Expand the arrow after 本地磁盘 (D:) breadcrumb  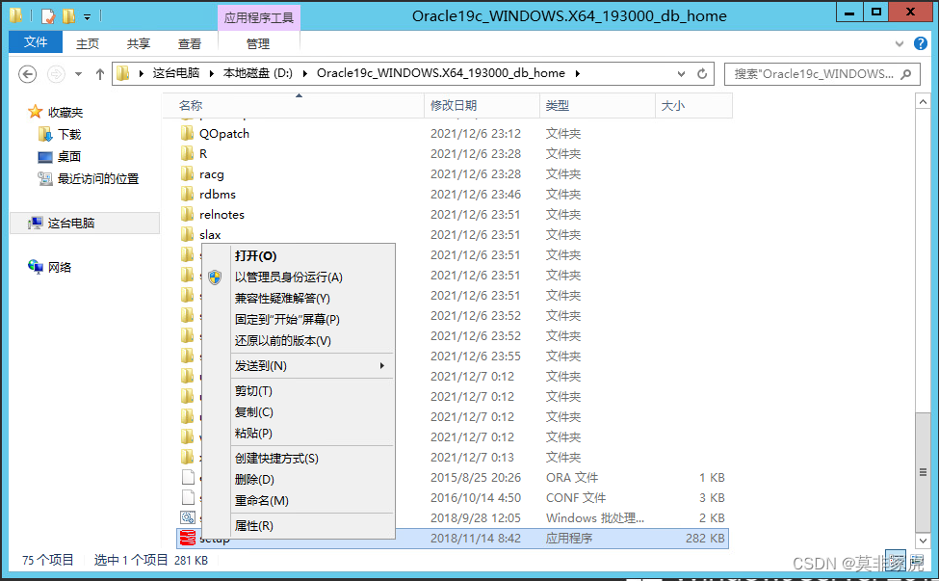click(305, 73)
